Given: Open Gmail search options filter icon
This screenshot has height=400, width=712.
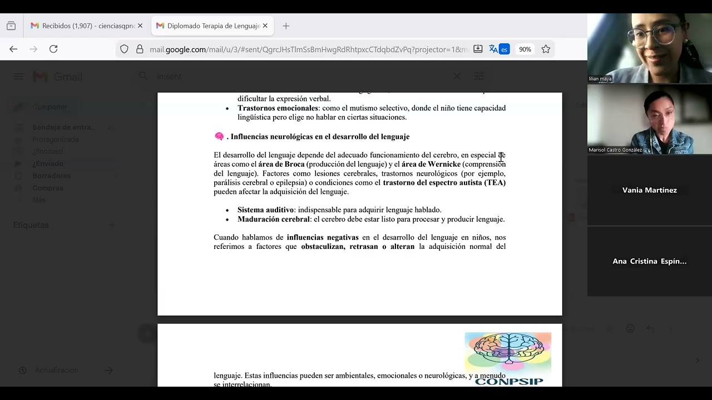Looking at the screenshot, I should point(479,76).
